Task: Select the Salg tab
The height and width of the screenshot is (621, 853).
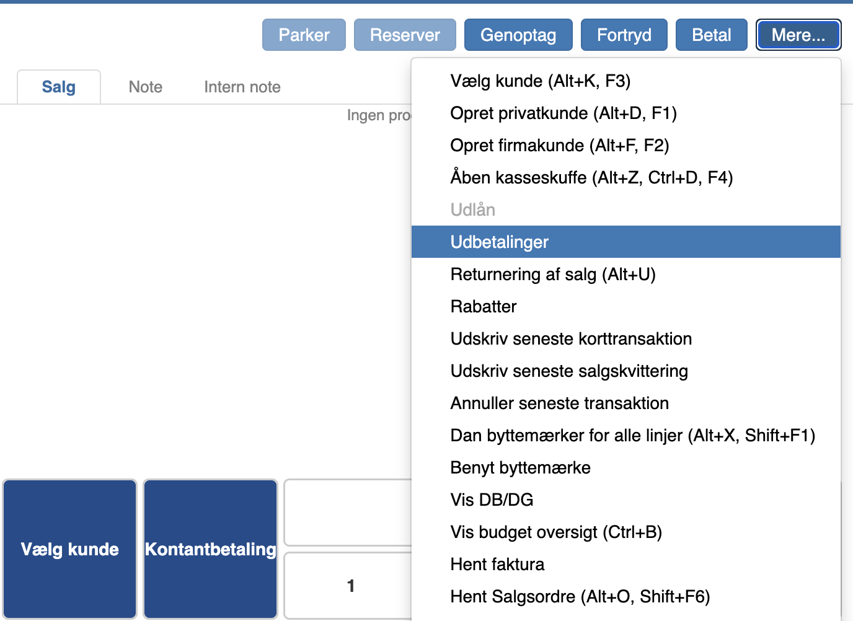Action: [x=59, y=87]
